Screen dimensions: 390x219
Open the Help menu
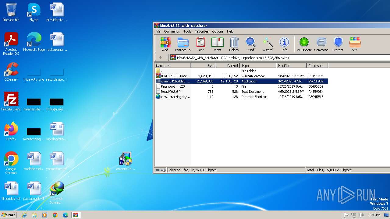pyautogui.click(x=230, y=31)
